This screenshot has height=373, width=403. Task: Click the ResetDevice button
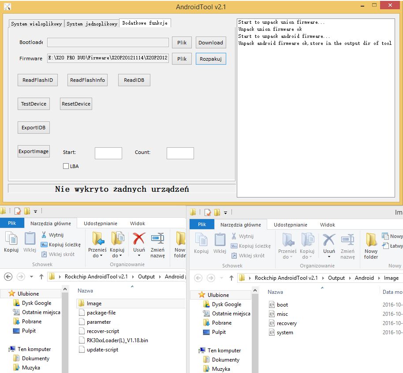[x=76, y=104]
